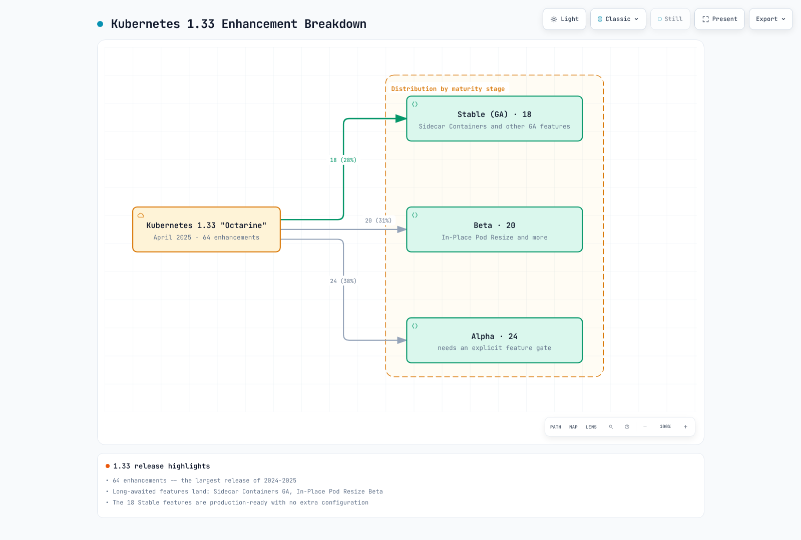The height and width of the screenshot is (540, 801).
Task: Click the "1.33 release highlights" heading
Action: pos(162,466)
